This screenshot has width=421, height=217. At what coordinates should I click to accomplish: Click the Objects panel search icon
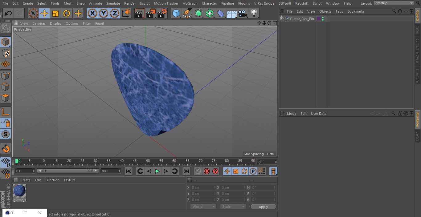coord(394,11)
